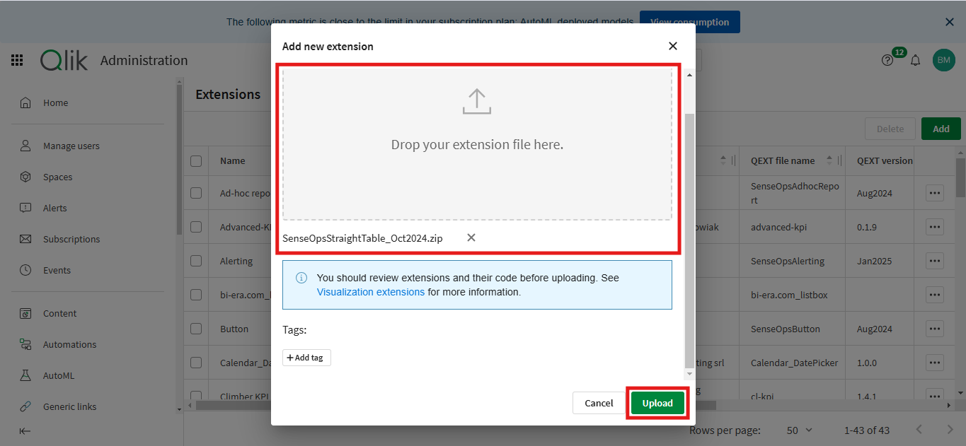Open the notifications bell icon
This screenshot has width=966, height=446.
tap(915, 60)
